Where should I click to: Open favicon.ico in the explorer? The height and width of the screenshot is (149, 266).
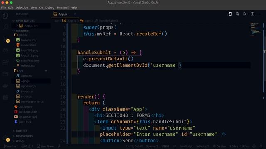[x=26, y=40]
